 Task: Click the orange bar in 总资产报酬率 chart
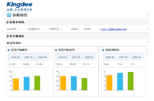pyautogui.click(x=16, y=84)
